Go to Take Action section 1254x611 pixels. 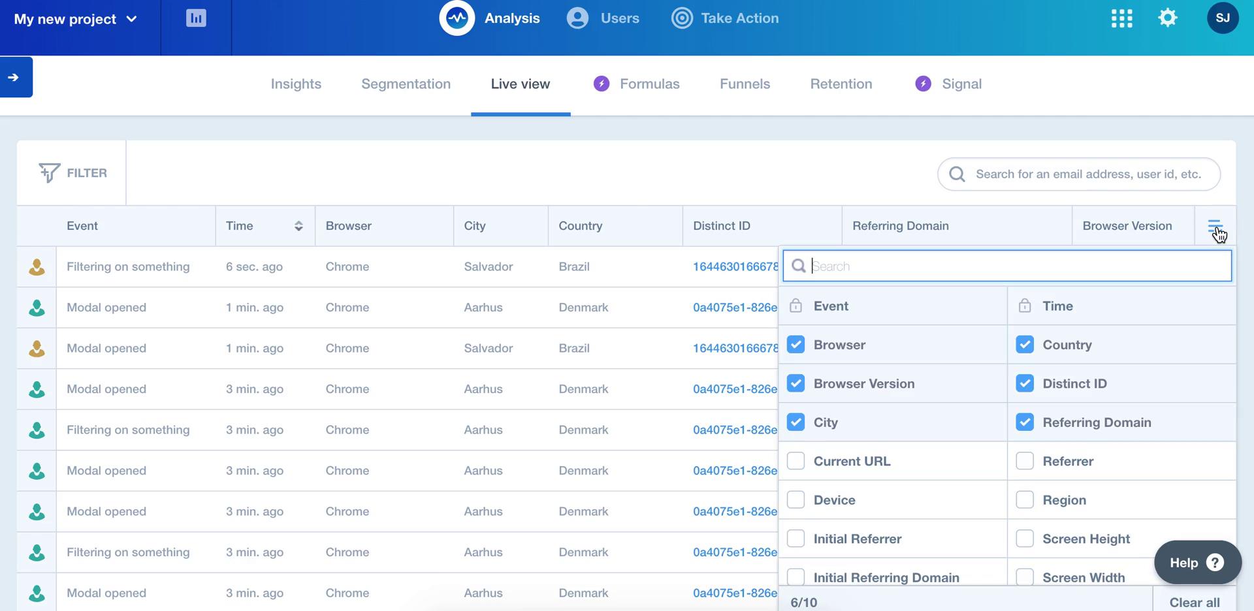pyautogui.click(x=739, y=18)
